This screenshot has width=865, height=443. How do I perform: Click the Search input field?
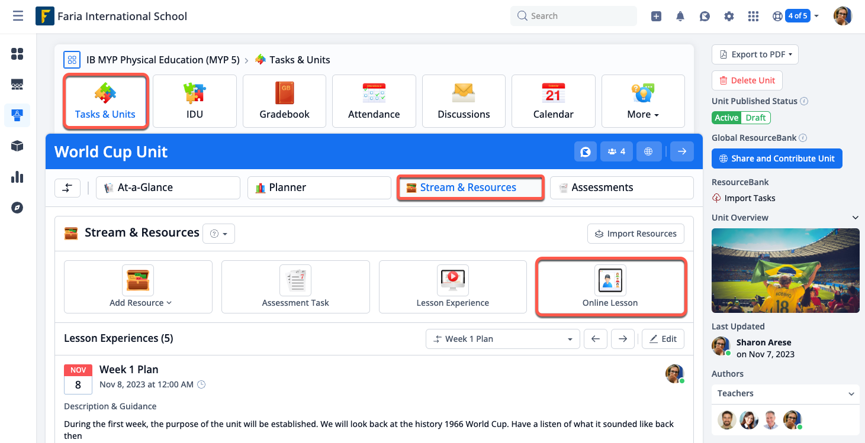tap(573, 16)
